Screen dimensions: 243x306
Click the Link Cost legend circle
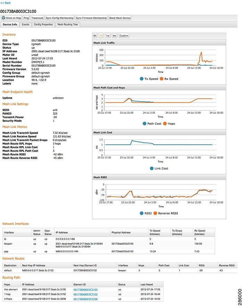(152, 168)
